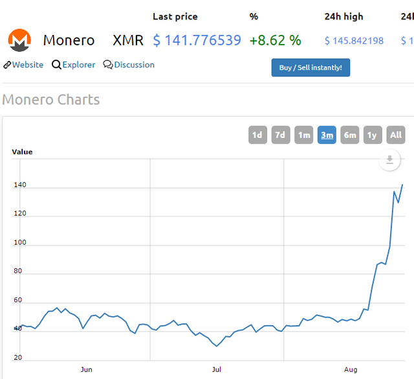Image resolution: width=414 pixels, height=379 pixels.
Task: Click the speech bubbles icon beside Discussion
Action: (108, 65)
